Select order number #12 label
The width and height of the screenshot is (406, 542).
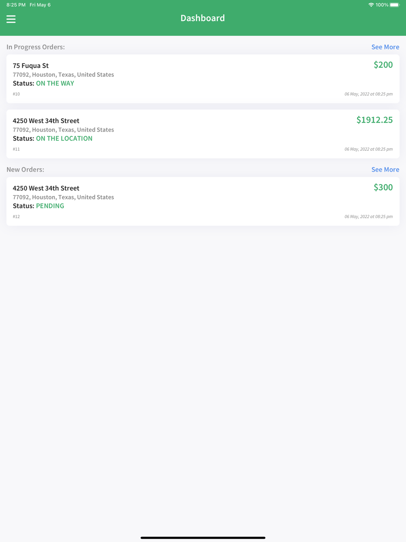16,217
